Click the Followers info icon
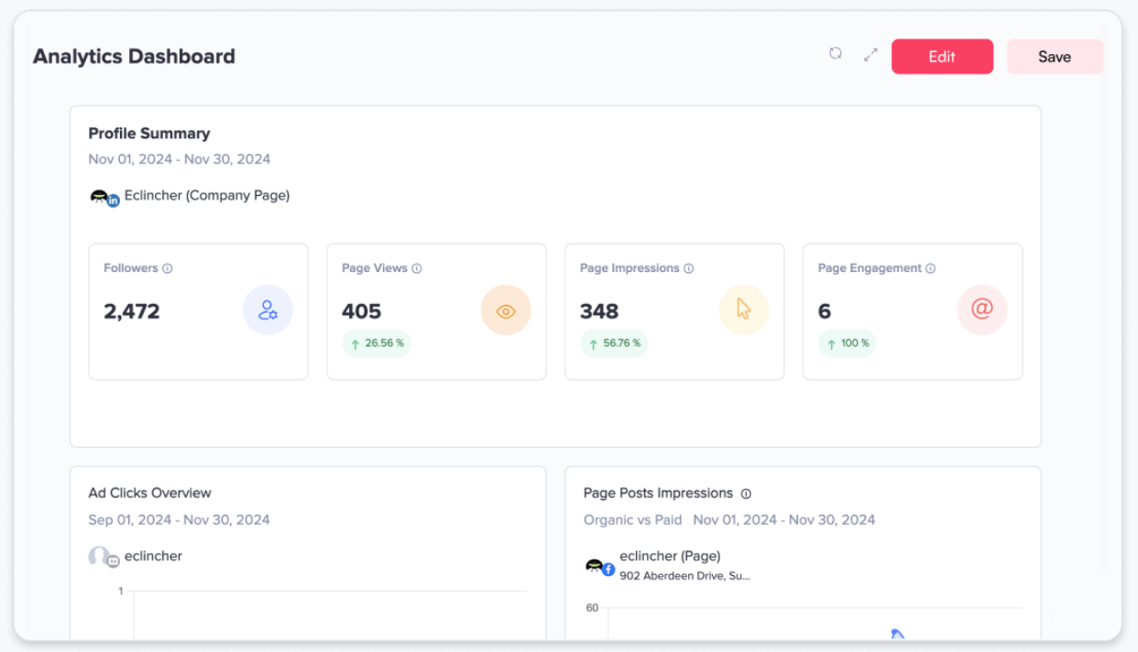 coord(168,268)
